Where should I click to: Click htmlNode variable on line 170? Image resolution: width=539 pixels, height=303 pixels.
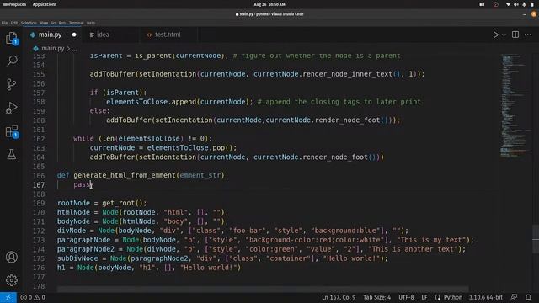(x=73, y=212)
